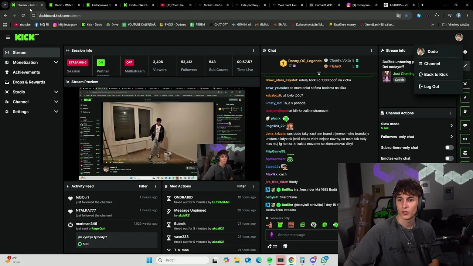
Task: Toggle Partner Income ON badge
Action: click(x=101, y=62)
